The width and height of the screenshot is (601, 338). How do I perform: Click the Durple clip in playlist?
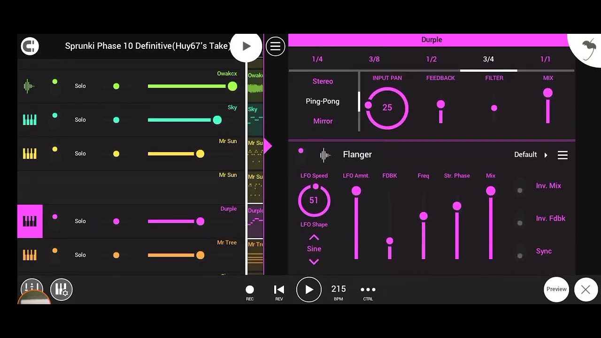255,222
